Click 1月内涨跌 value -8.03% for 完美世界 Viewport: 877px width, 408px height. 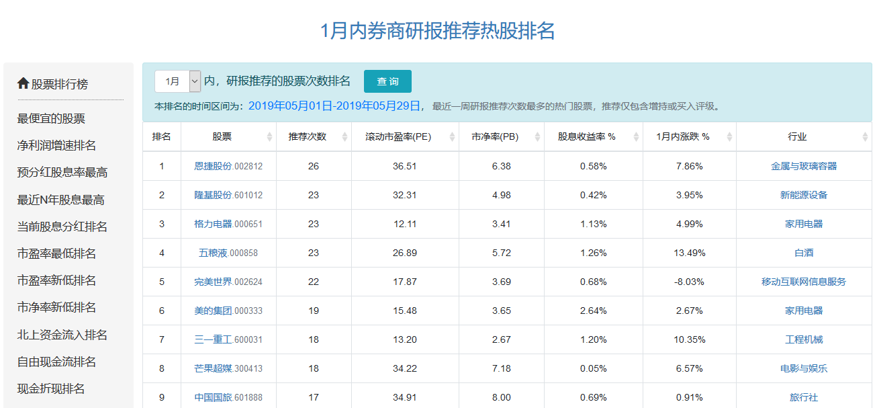(690, 282)
